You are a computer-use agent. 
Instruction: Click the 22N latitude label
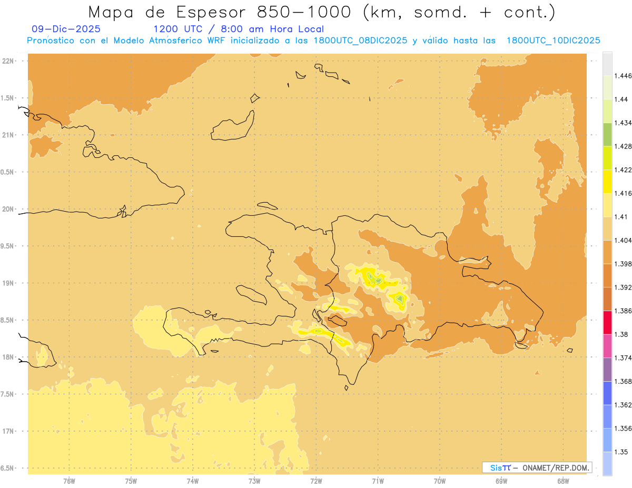click(8, 61)
